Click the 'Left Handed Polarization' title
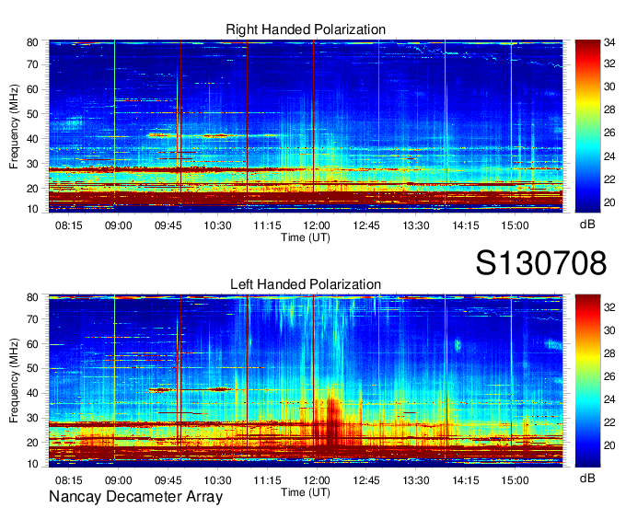 [x=306, y=284]
